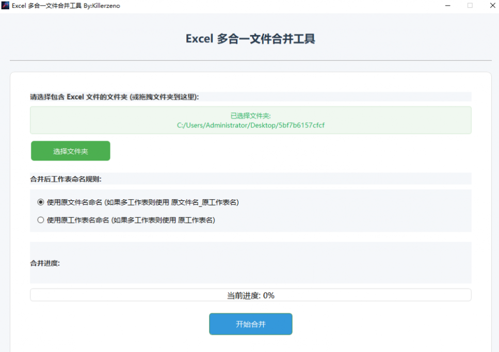
Task: Close the Excel merge tool window
Action: 491,6
